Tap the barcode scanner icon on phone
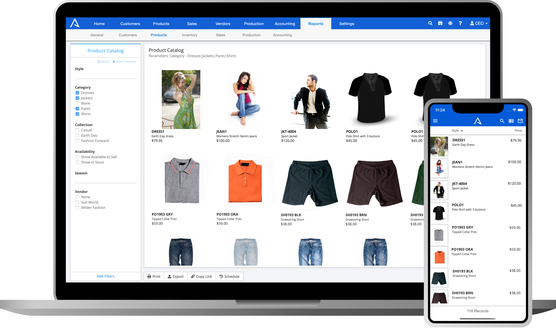Image resolution: width=556 pixels, height=329 pixels. point(511,121)
